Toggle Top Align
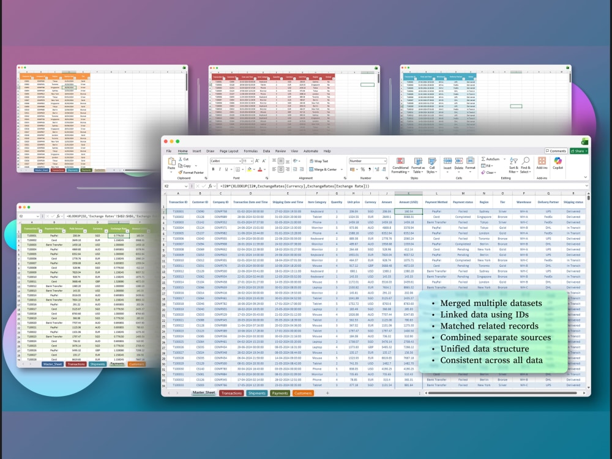Screen dimensions: 612x459 point(274,160)
